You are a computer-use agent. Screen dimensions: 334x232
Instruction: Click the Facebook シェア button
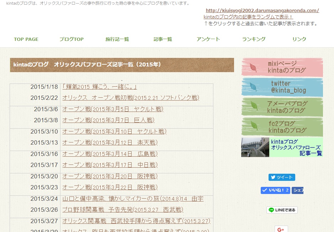(x=298, y=190)
